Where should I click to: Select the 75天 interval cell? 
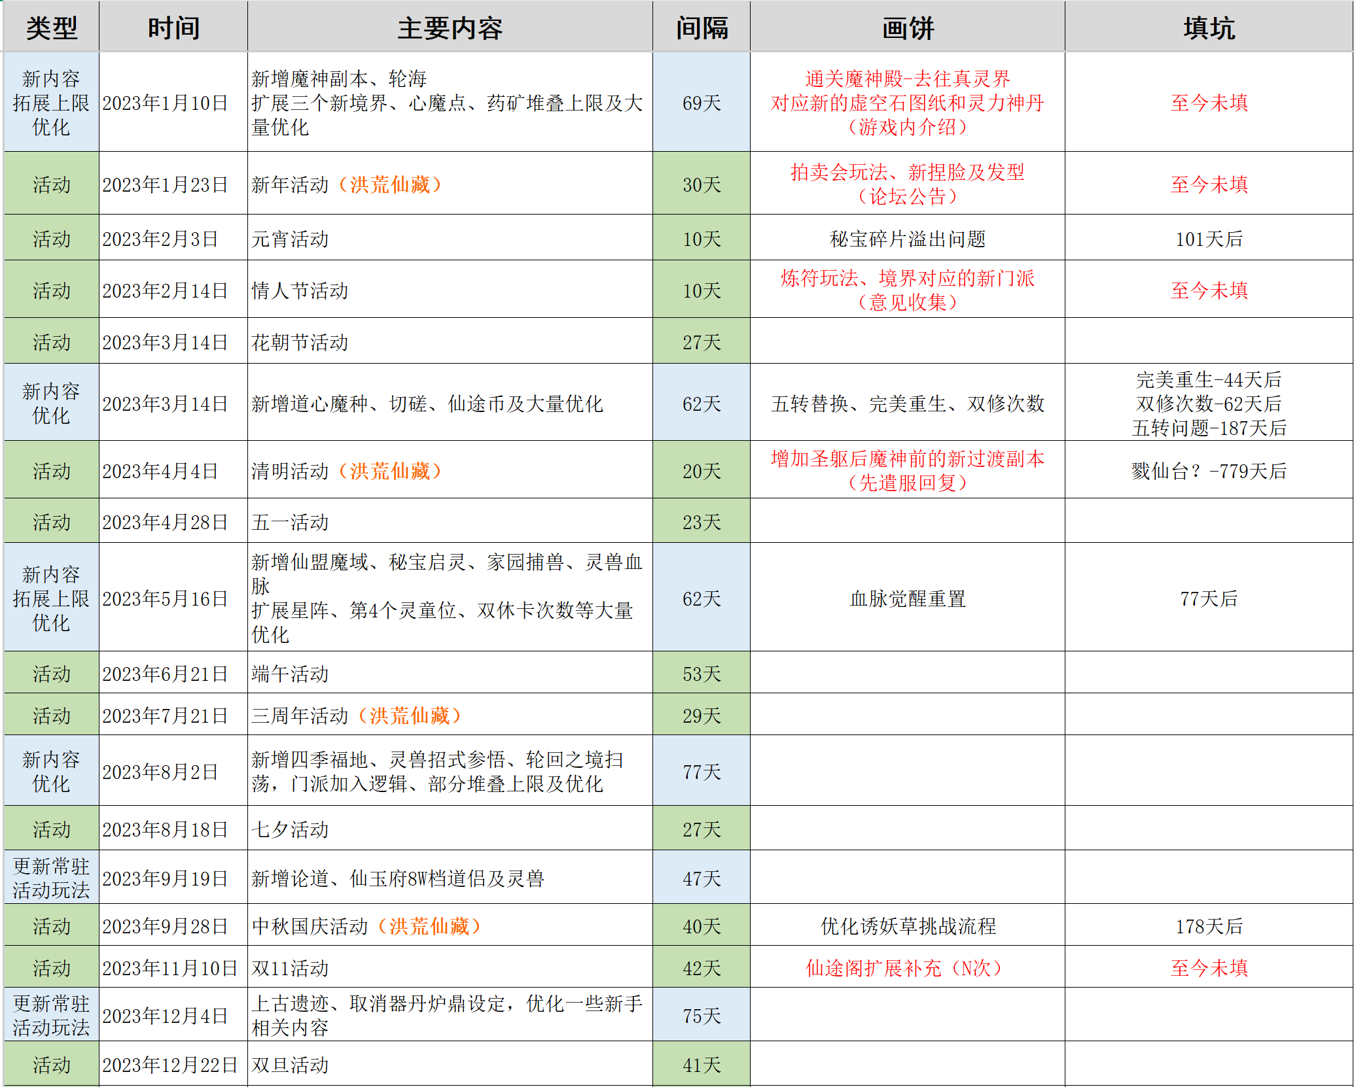pos(702,1015)
